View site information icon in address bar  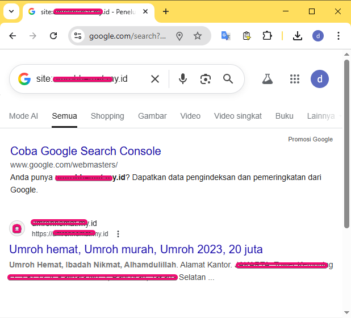point(78,36)
